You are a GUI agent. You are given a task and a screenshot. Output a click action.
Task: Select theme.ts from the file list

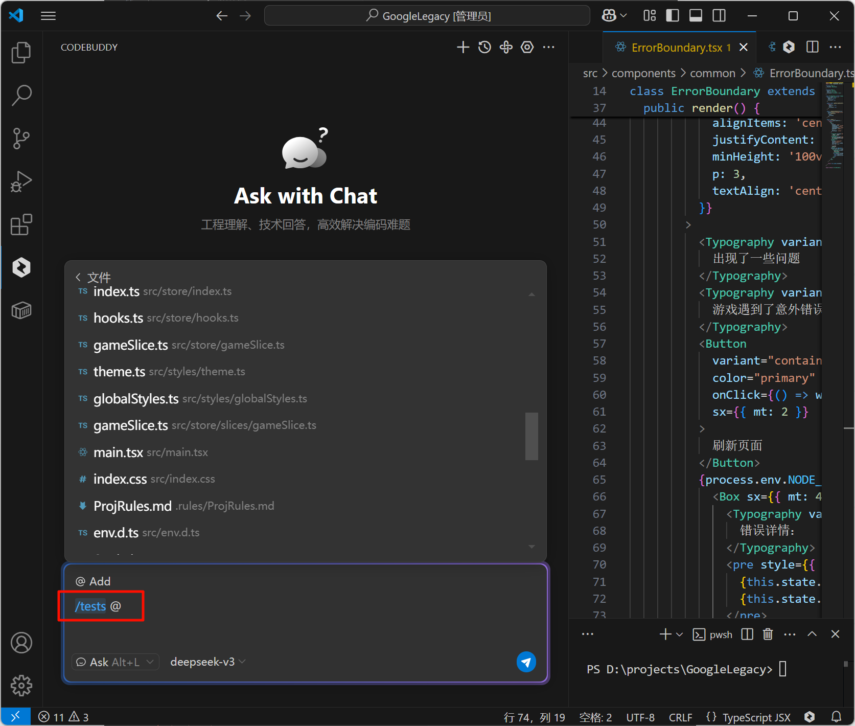click(x=119, y=372)
